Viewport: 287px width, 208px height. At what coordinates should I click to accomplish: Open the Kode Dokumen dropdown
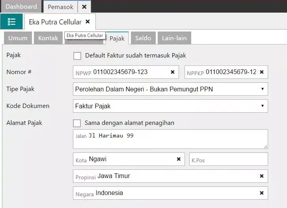pyautogui.click(x=170, y=106)
